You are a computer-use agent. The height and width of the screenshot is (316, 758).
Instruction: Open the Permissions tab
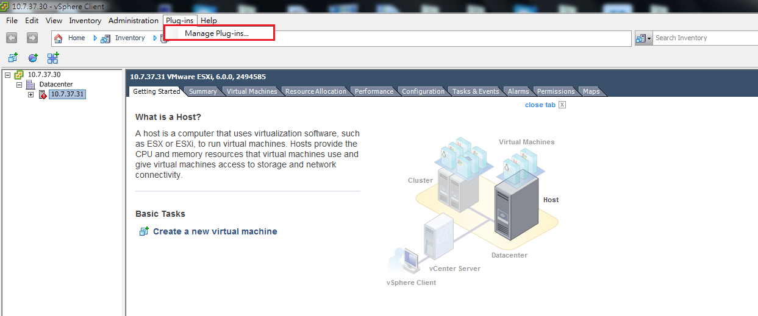pyautogui.click(x=556, y=91)
